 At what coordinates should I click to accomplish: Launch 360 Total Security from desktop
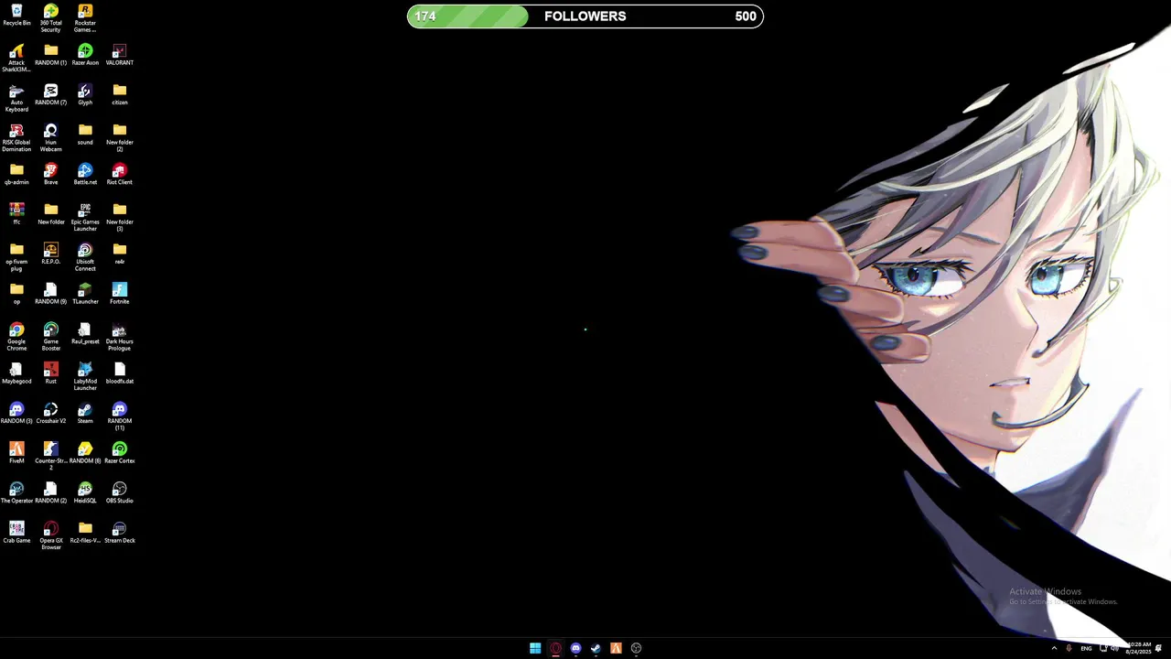point(50,18)
